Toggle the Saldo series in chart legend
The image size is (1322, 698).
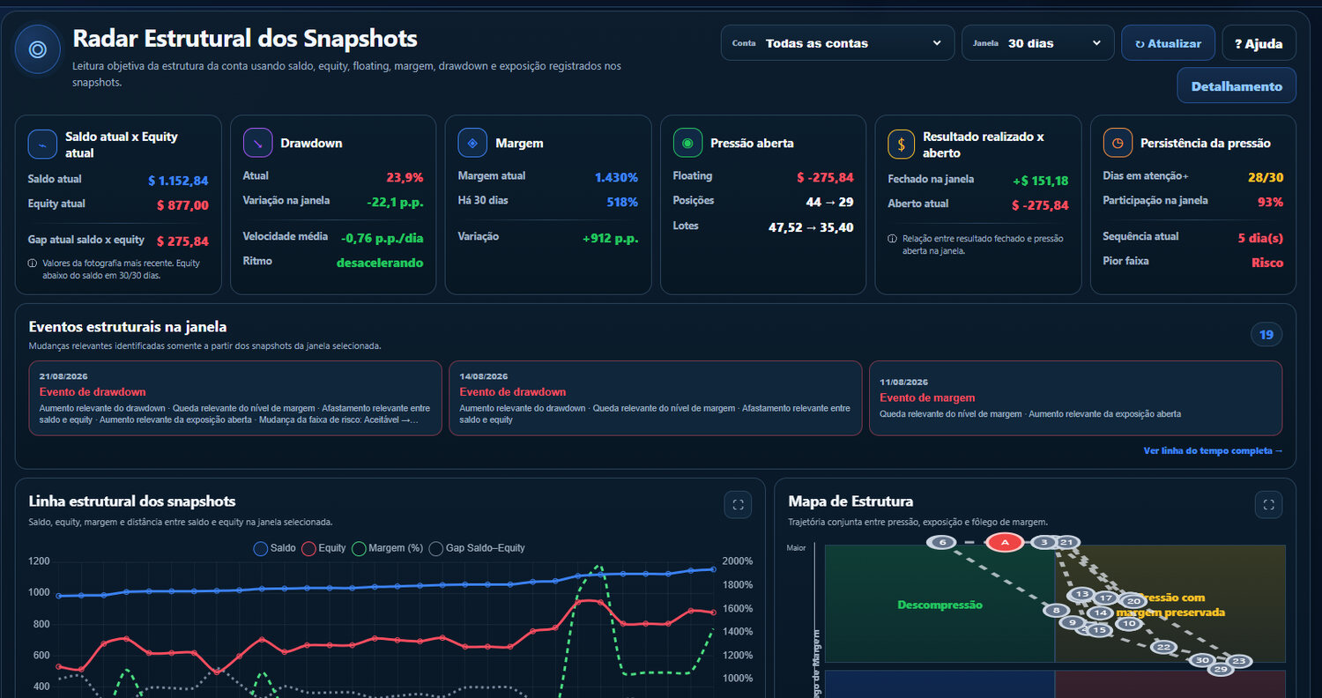tap(274, 548)
